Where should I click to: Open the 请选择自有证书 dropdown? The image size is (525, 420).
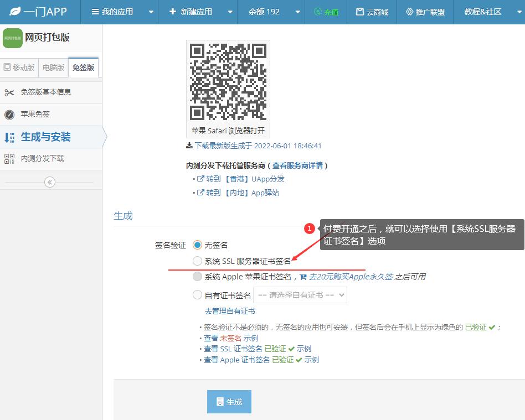click(x=300, y=295)
